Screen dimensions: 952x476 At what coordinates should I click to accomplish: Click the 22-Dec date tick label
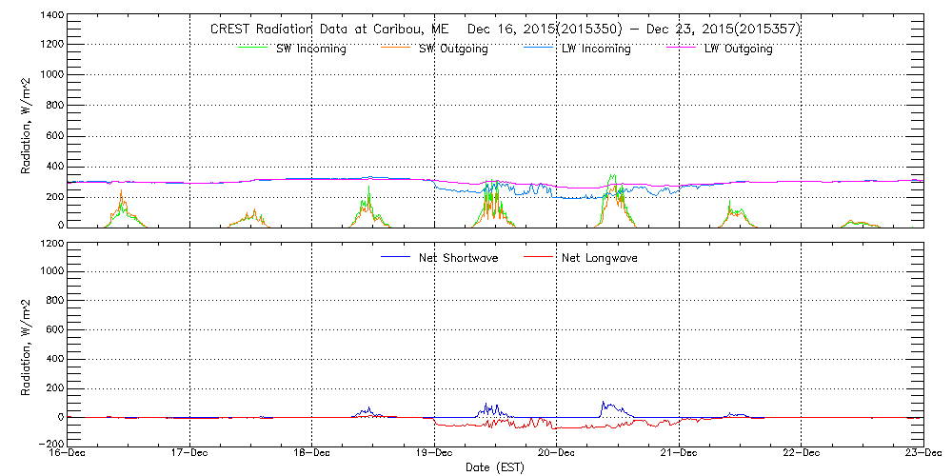click(801, 453)
